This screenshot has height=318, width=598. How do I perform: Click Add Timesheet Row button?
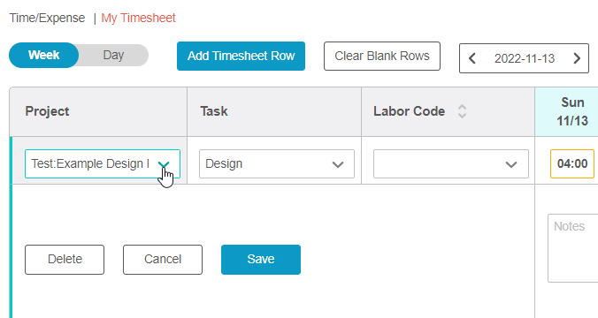coord(241,56)
